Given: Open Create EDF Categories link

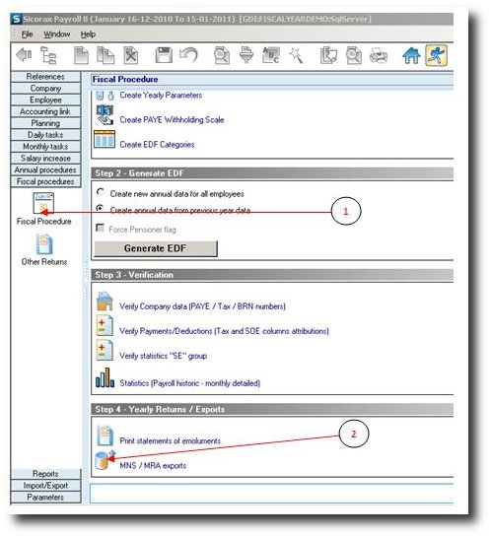Looking at the screenshot, I should pyautogui.click(x=157, y=145).
